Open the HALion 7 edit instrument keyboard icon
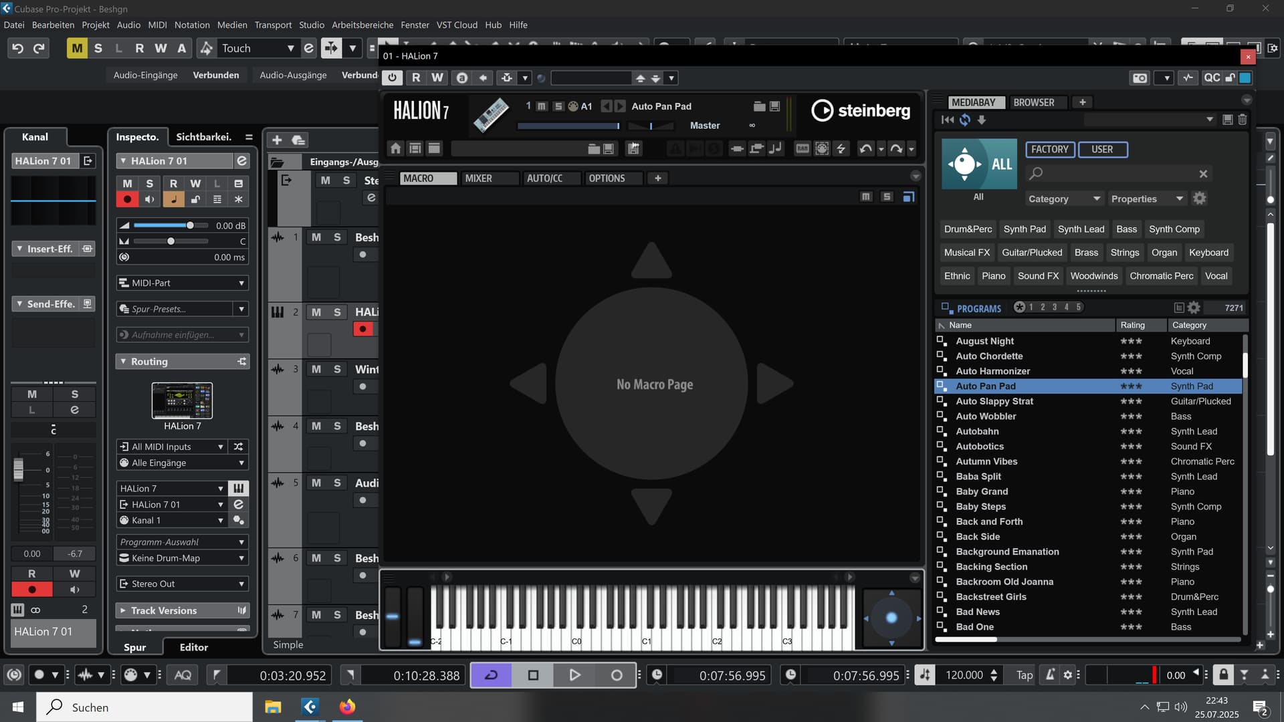This screenshot has height=722, width=1284. tap(238, 489)
